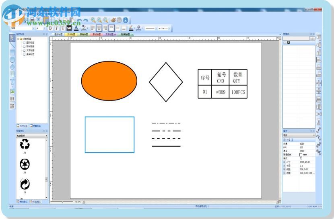Open settings via the gear icon

pos(119,20)
